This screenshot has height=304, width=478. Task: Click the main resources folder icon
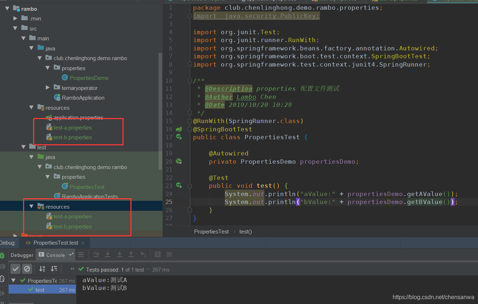click(41, 108)
